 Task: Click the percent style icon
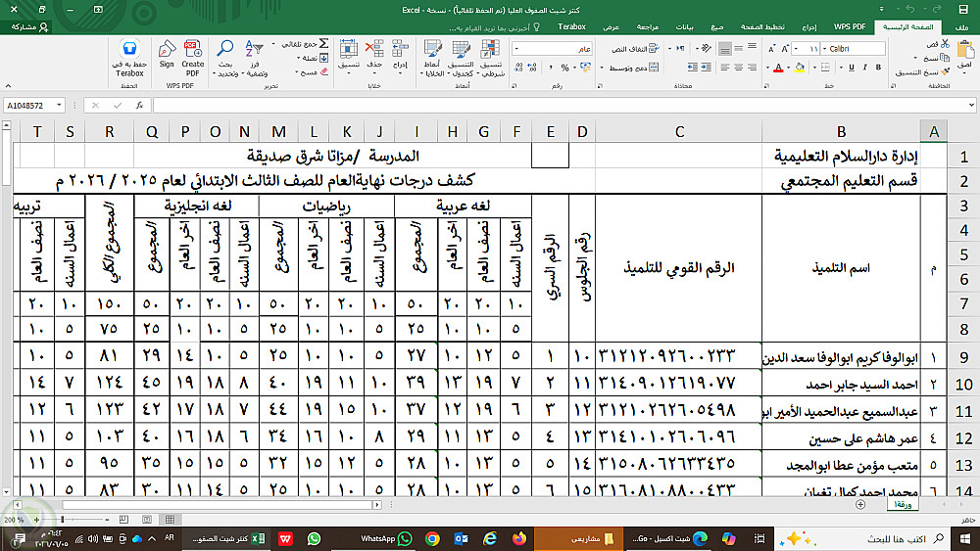(x=565, y=68)
